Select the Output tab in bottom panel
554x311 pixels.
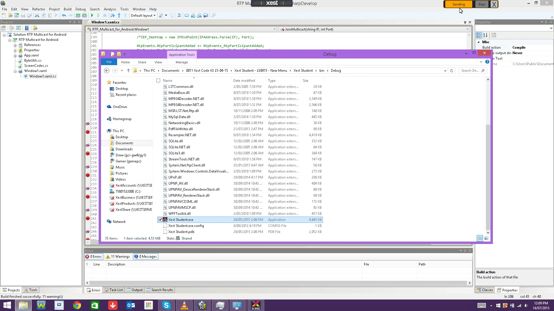pos(136,290)
